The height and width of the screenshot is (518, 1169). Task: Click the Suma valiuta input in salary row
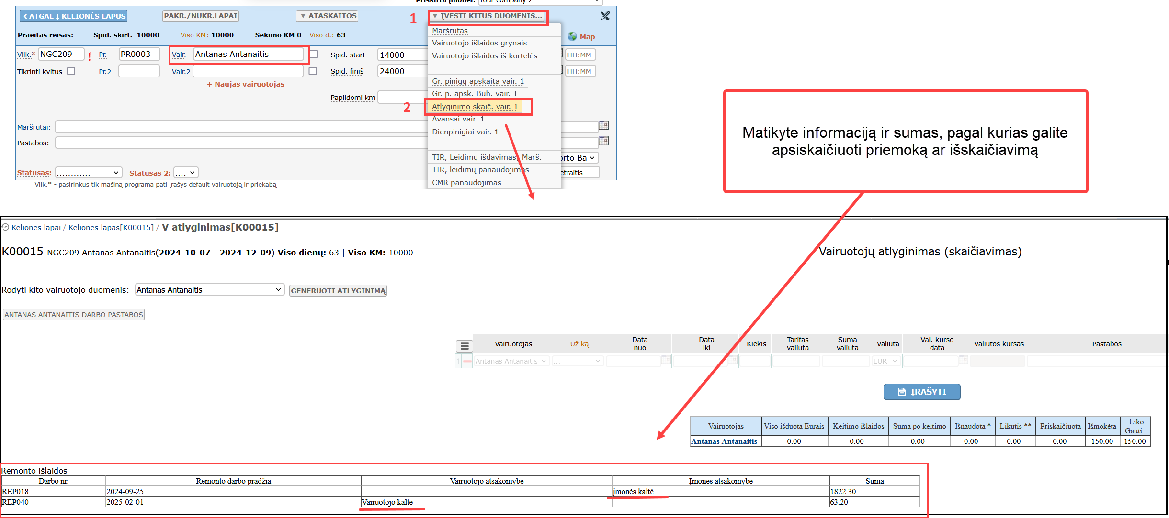click(846, 361)
